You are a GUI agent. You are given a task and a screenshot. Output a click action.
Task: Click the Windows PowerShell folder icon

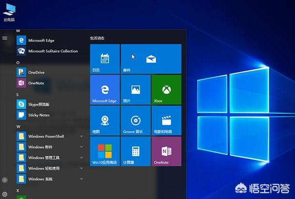21,136
